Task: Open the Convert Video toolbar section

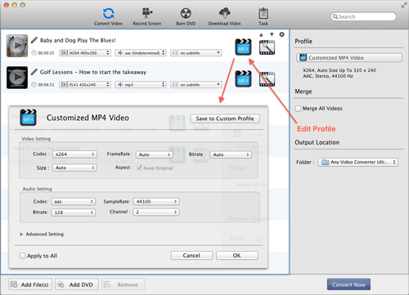Action: tap(108, 16)
